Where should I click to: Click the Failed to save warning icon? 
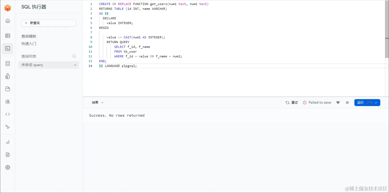pyautogui.click(x=305, y=103)
